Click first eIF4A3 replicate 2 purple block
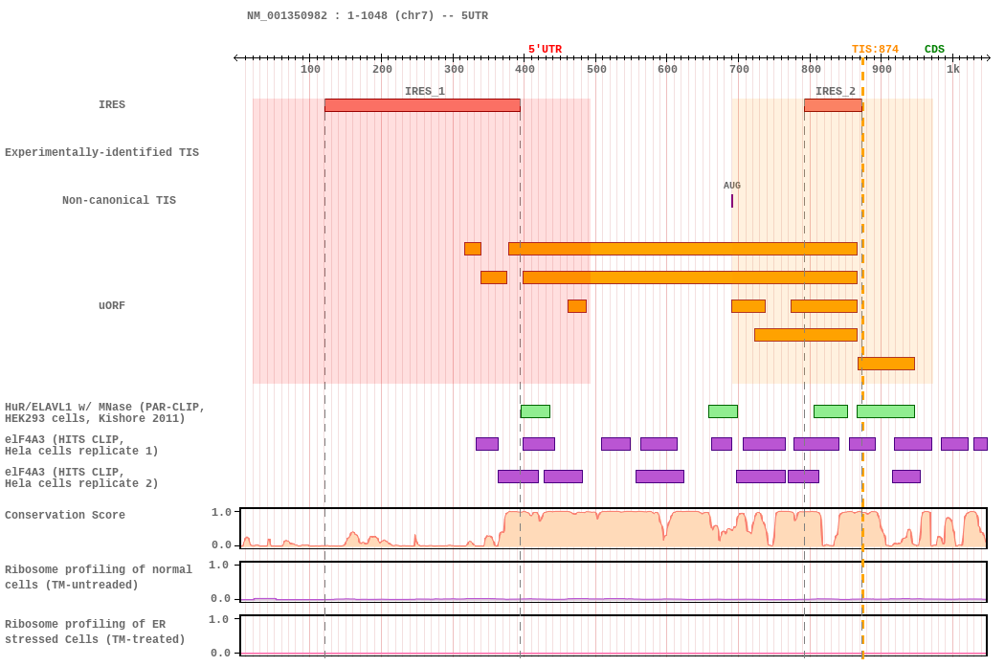Image resolution: width=1005 pixels, height=666 pixels. coord(518,477)
